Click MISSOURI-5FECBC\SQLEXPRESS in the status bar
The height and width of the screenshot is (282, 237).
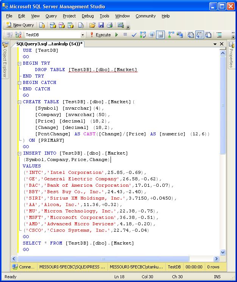coord(72,267)
